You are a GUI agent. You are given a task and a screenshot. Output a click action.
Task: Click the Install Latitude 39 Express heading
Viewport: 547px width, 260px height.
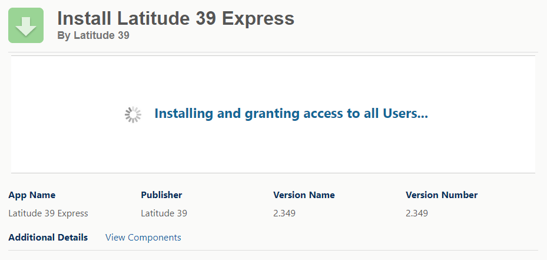point(176,18)
